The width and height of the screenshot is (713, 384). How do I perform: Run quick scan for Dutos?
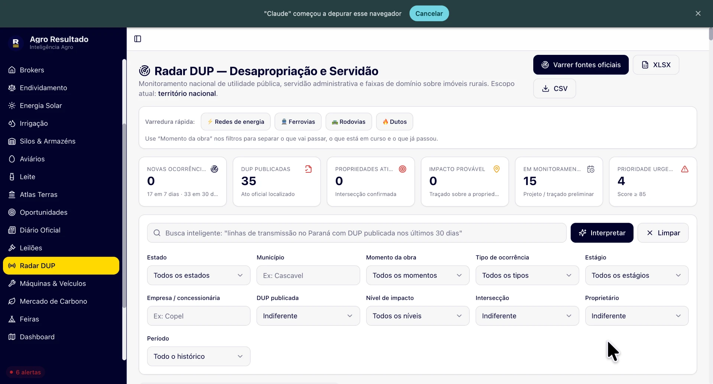(394, 122)
